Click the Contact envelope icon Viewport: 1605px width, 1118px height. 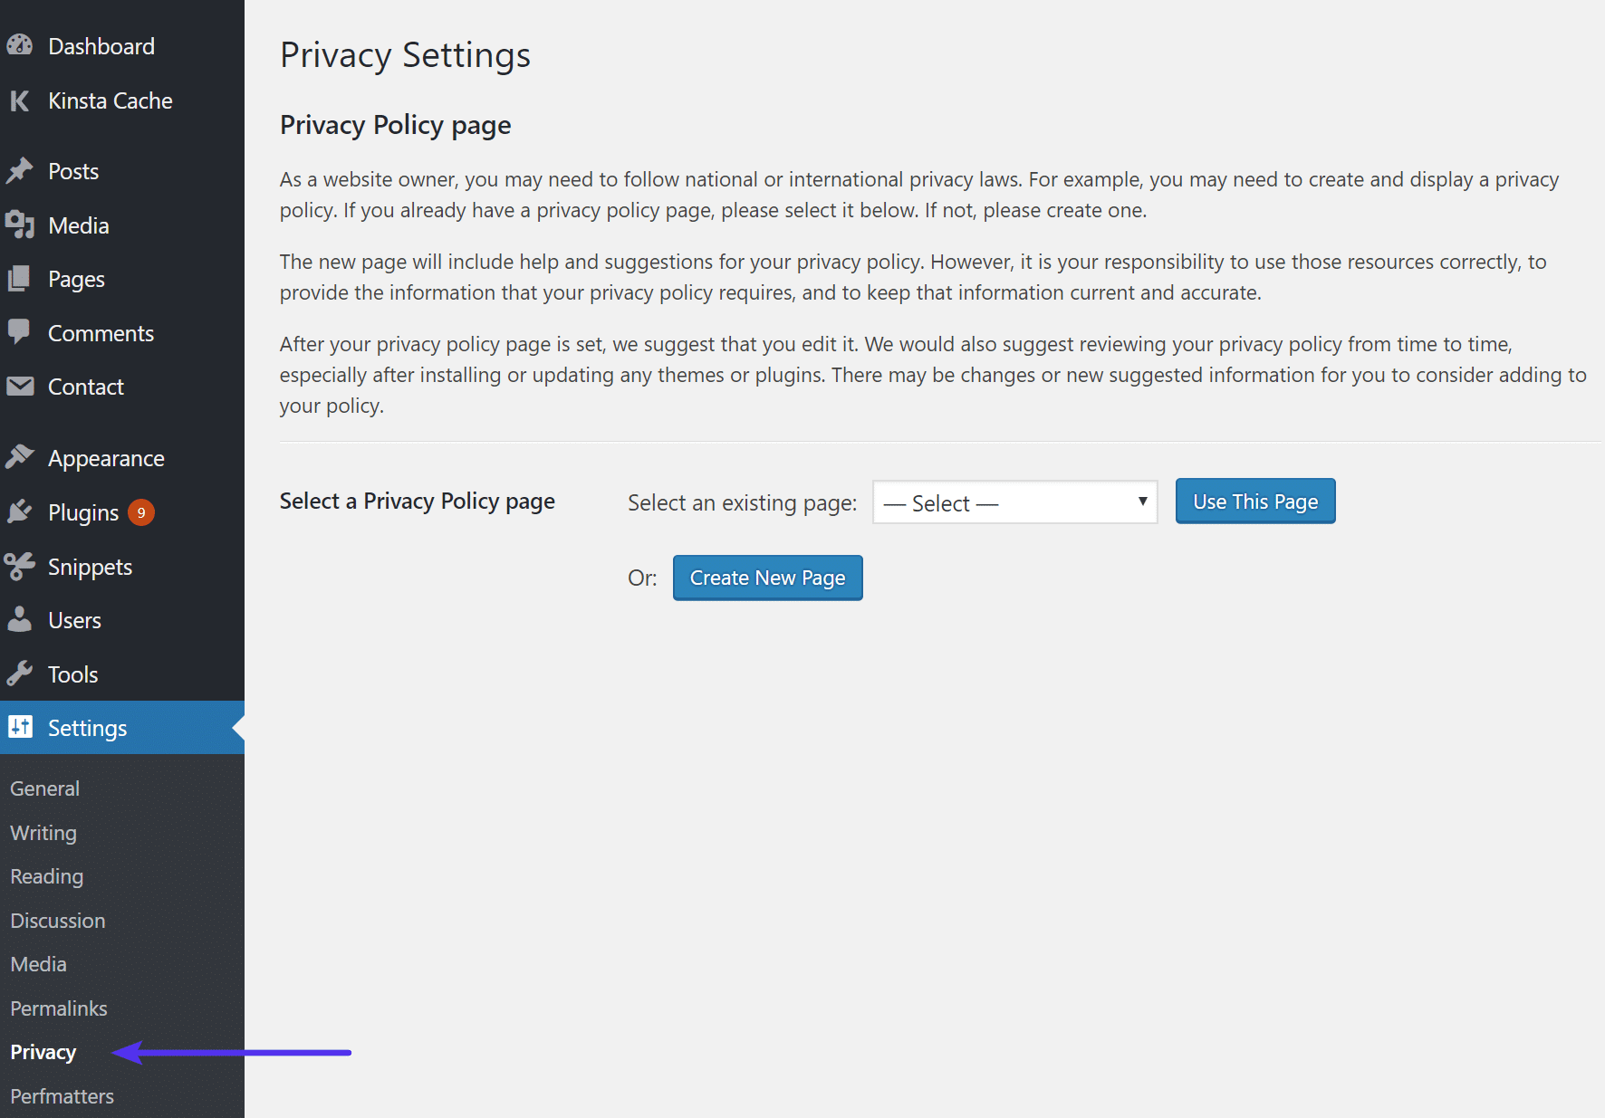pos(20,386)
